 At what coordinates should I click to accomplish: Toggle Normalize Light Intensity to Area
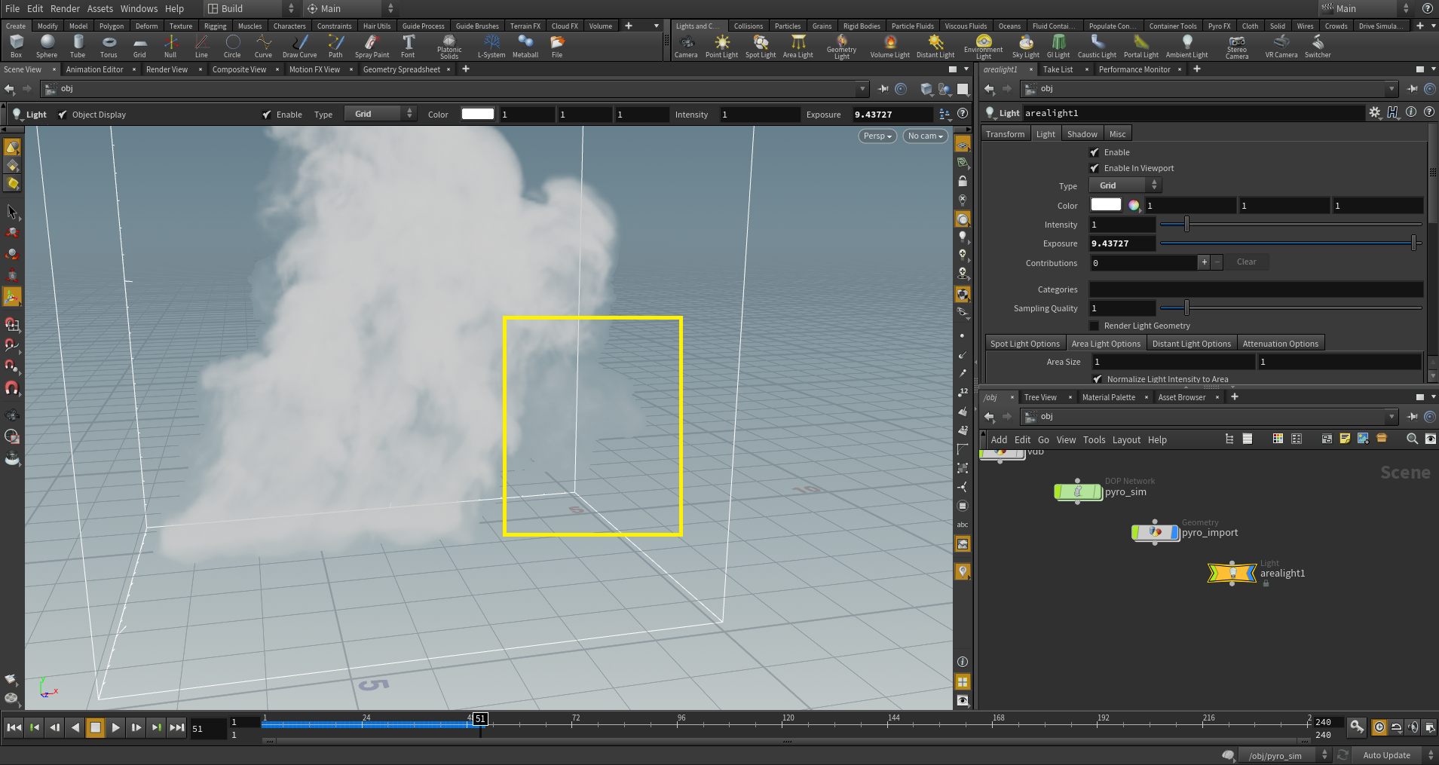pyautogui.click(x=1098, y=379)
